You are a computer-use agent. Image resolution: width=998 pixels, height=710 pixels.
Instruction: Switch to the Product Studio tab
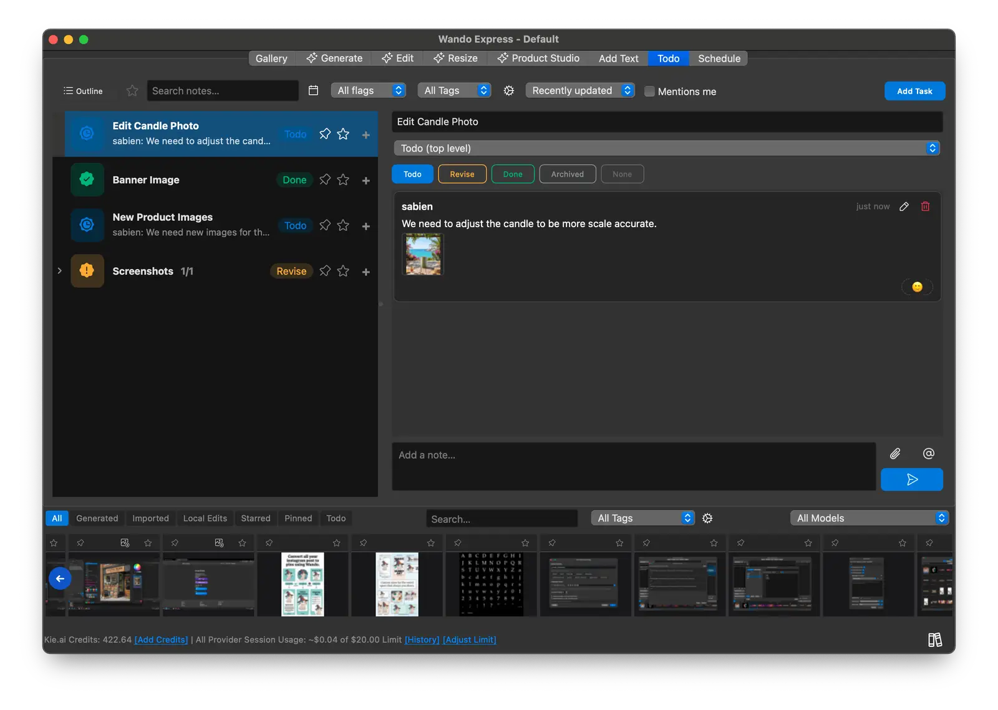(538, 58)
